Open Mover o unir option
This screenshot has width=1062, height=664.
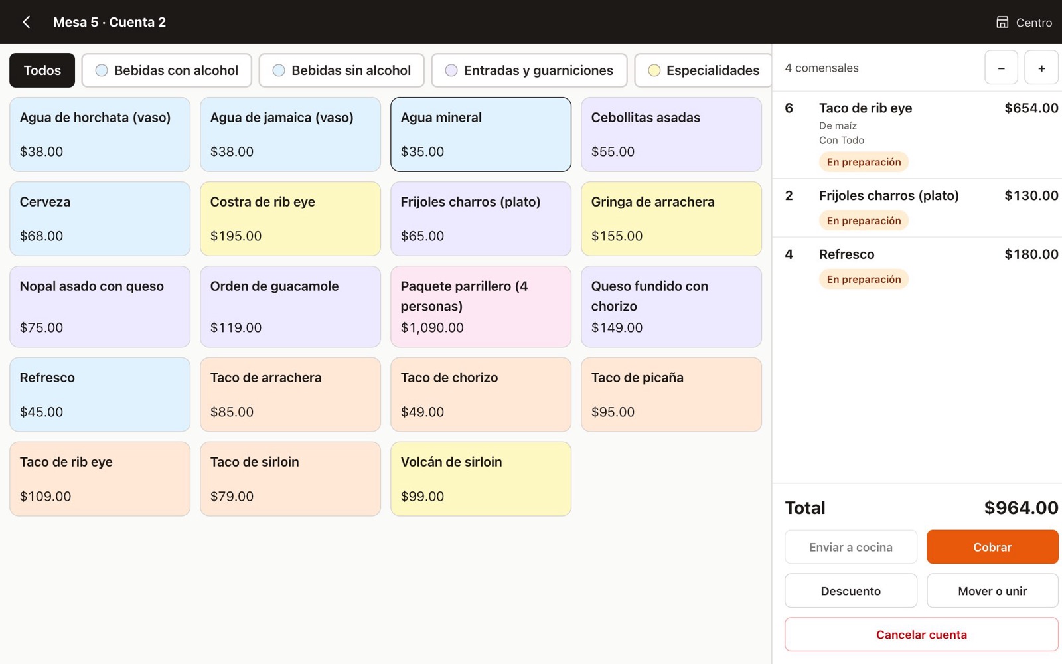click(992, 591)
